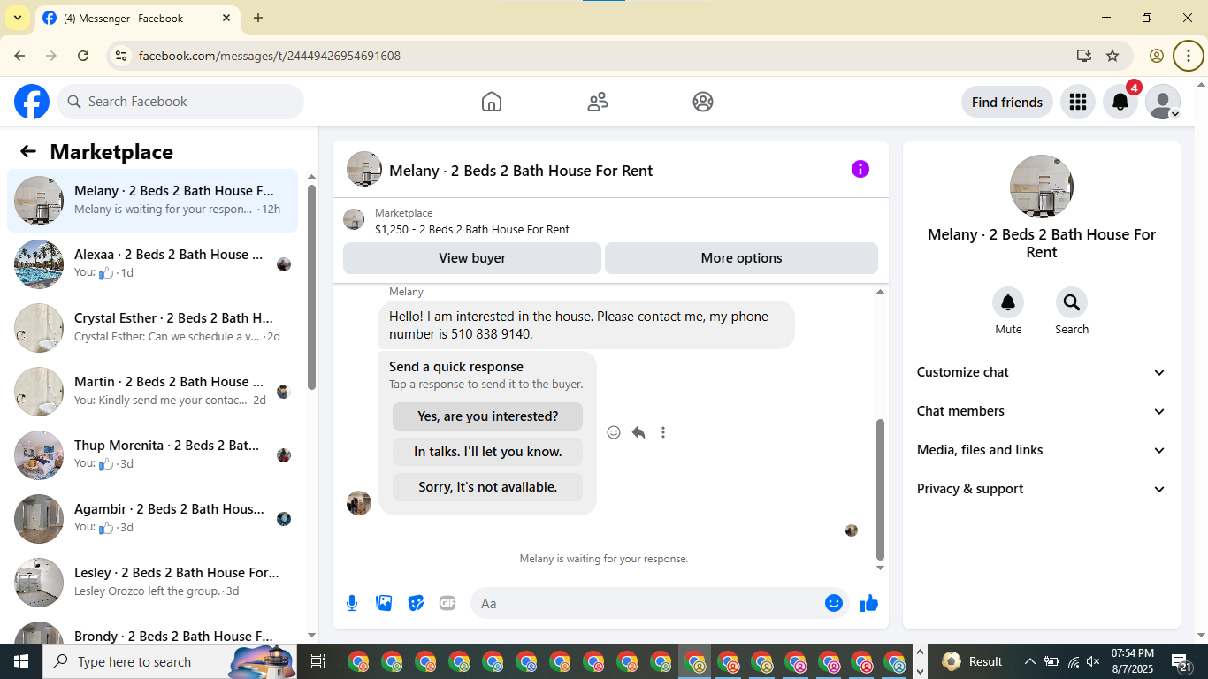Open message more options three dots
Screen dimensions: 1208x679
coord(663,432)
